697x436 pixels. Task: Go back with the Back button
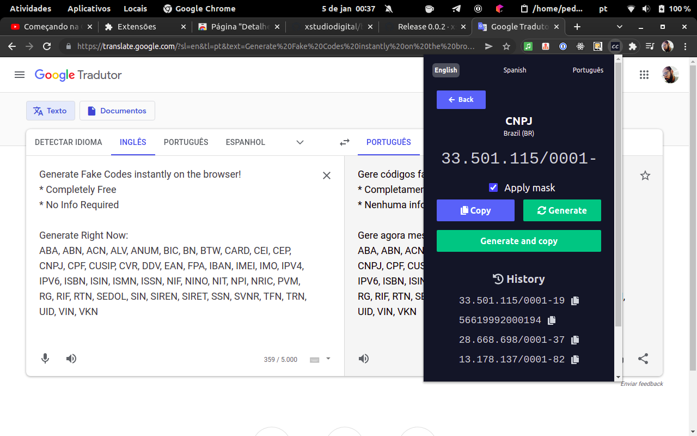[x=461, y=100]
